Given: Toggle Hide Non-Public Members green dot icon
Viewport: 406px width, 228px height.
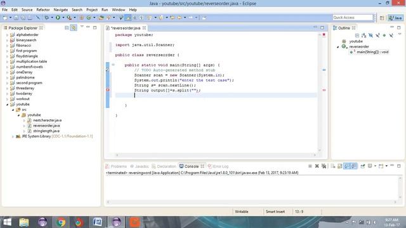Looking at the screenshot, I should click(x=384, y=35).
